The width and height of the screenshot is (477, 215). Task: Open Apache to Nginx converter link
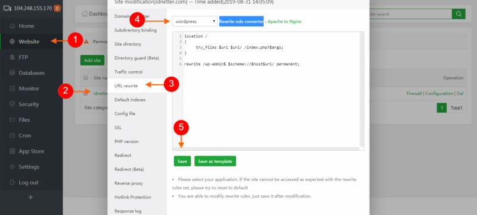(284, 21)
